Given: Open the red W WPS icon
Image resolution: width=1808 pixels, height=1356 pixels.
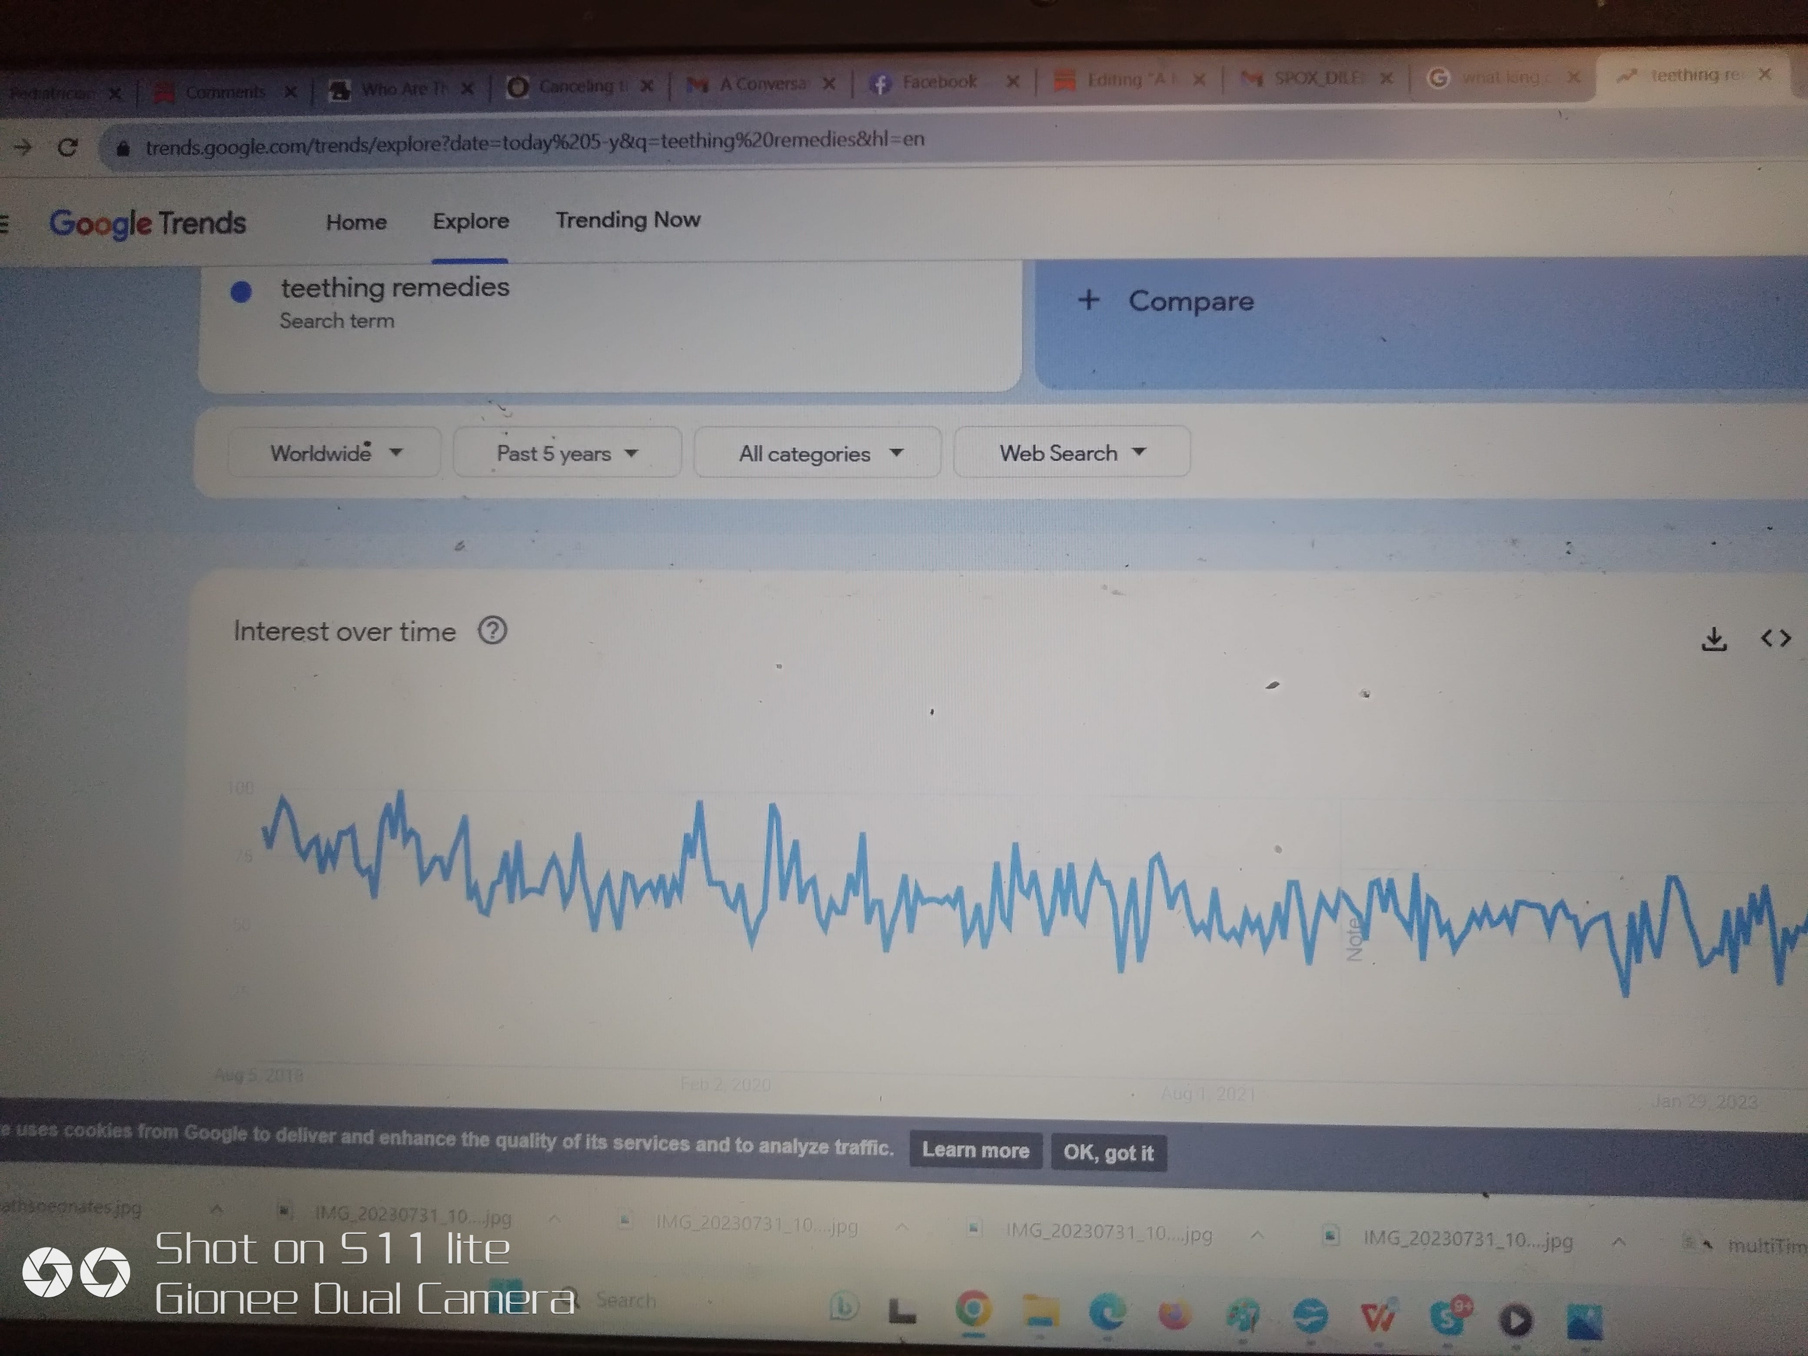Looking at the screenshot, I should point(1378,1318).
